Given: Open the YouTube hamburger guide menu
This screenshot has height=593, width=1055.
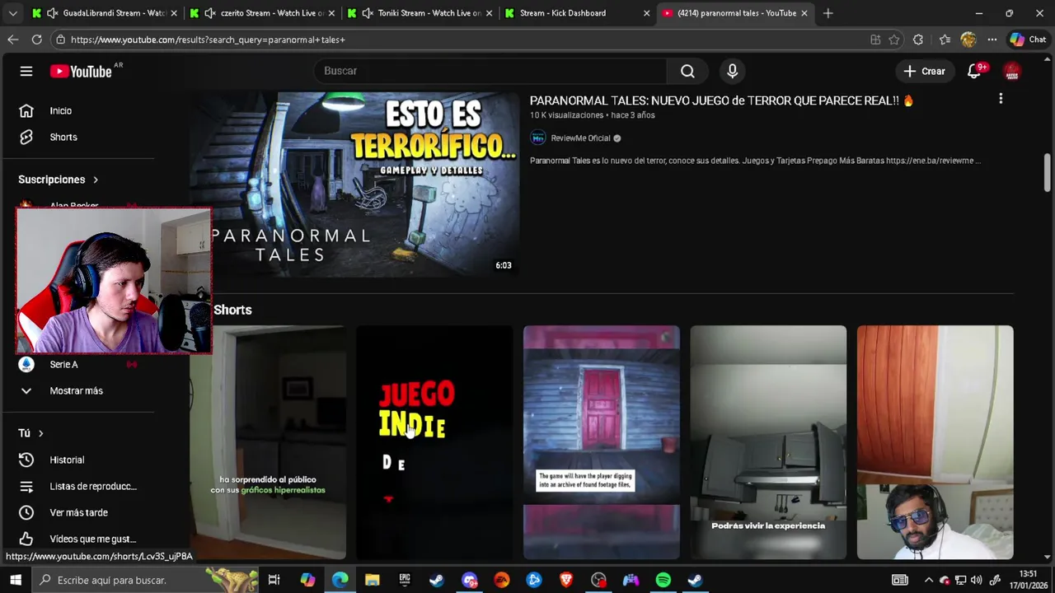Looking at the screenshot, I should click(x=26, y=71).
